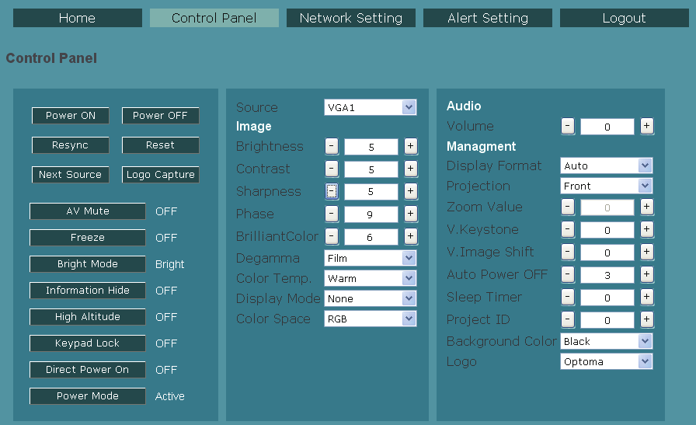The image size is (696, 425).
Task: Open Network Setting tab
Action: [351, 18]
